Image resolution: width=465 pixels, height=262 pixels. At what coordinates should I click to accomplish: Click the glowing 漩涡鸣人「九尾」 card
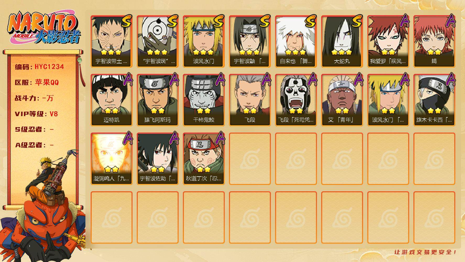(x=112, y=159)
